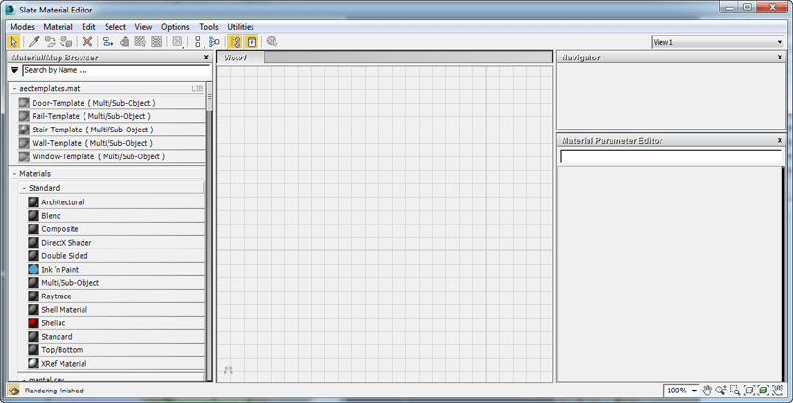Toggle Show Shaded Material in Viewport icon
793x403 pixels.
click(x=140, y=42)
